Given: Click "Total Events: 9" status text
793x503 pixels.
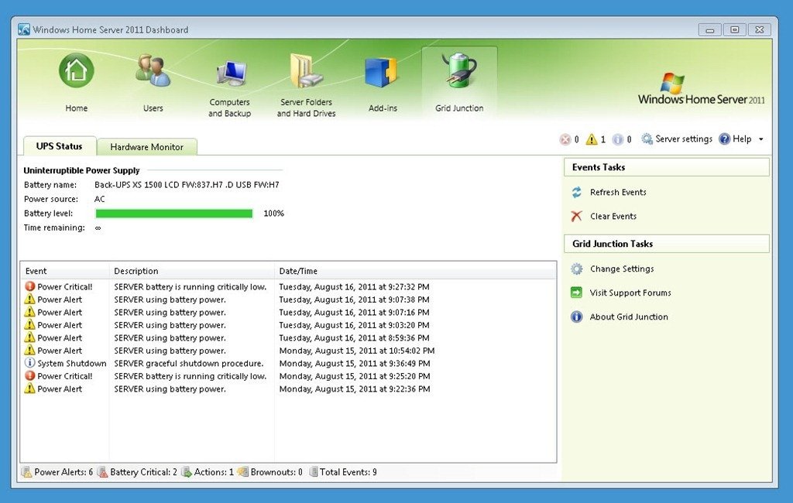Looking at the screenshot, I should (x=348, y=472).
